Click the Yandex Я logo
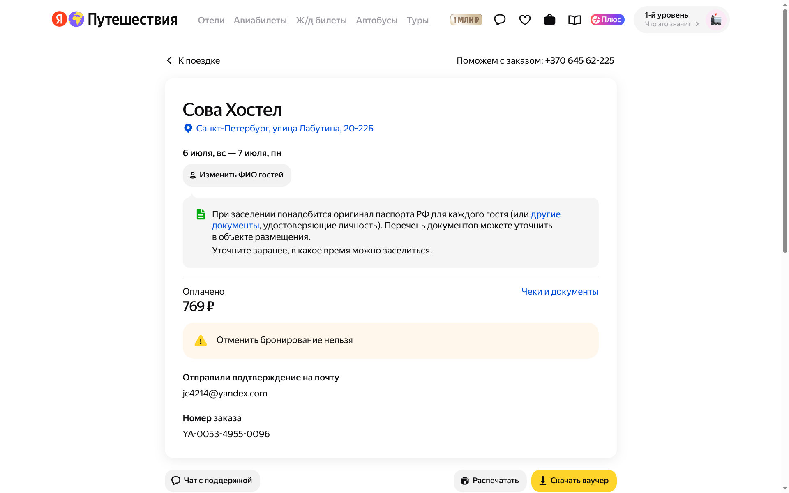 (x=59, y=19)
